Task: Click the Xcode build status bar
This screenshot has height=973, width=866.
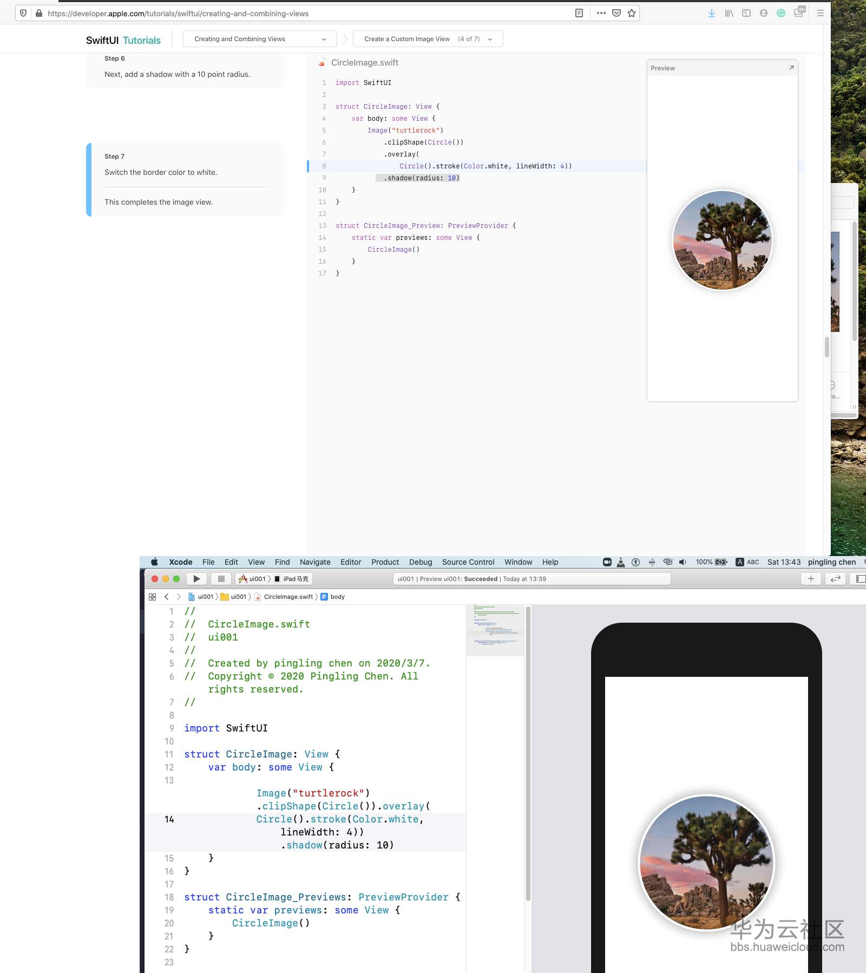Action: point(532,579)
